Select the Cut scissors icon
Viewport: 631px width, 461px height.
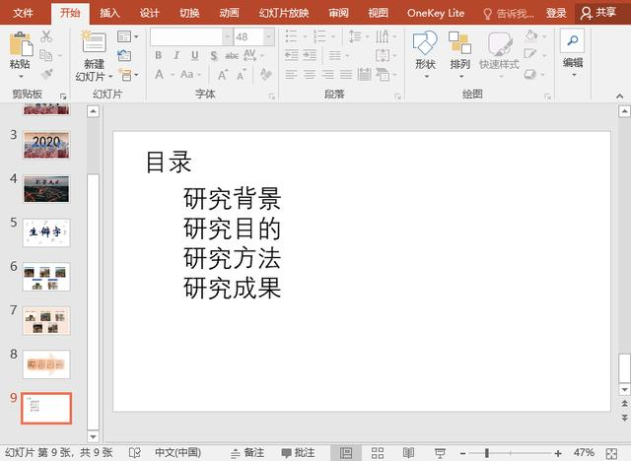tap(46, 36)
